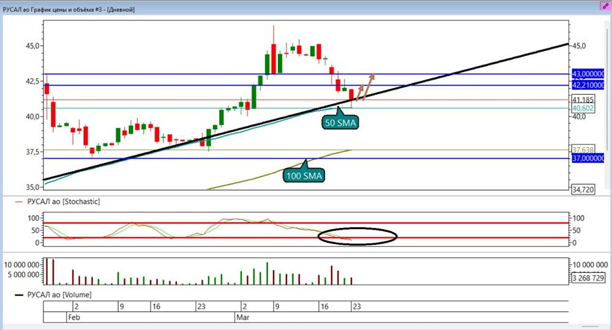The height and width of the screenshot is (330, 612).
Task: Select the 40,602 moving average value tag
Action: point(583,108)
